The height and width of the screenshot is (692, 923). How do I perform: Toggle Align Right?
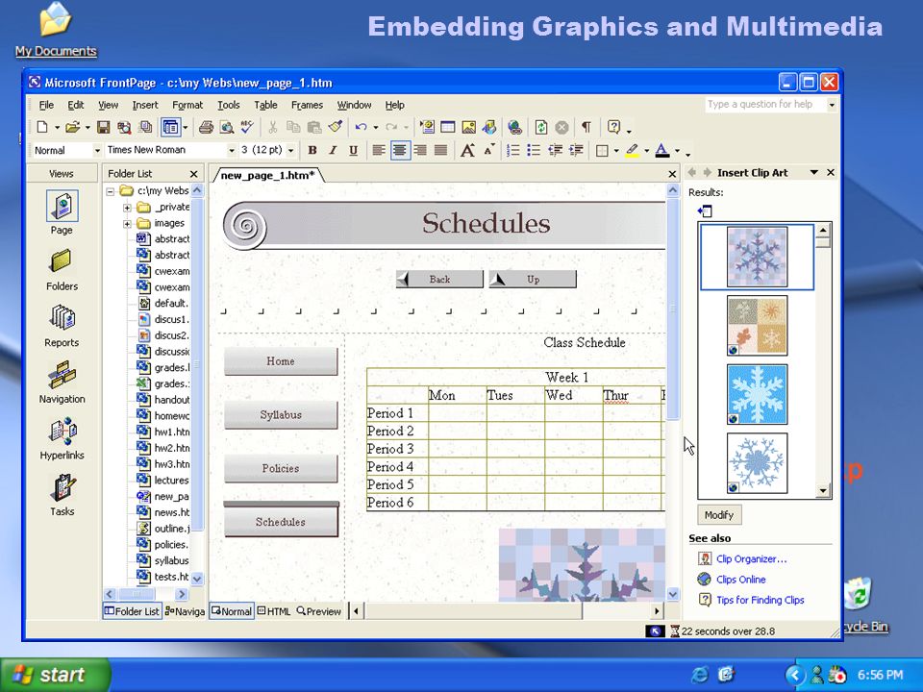coord(420,151)
